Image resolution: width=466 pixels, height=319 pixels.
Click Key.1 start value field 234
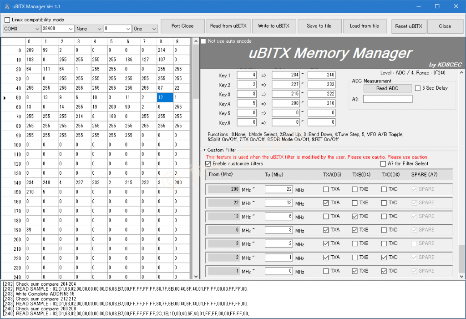click(x=286, y=75)
